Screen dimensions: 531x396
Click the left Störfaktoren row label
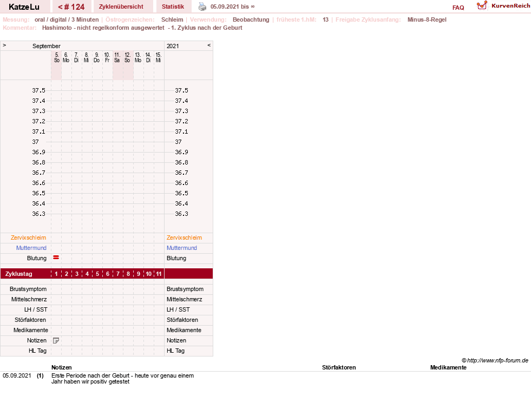(30, 320)
